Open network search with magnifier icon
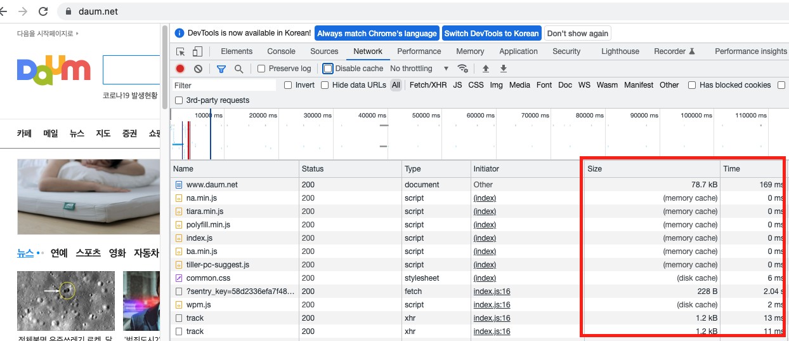Image resolution: width=789 pixels, height=341 pixels. pos(238,69)
